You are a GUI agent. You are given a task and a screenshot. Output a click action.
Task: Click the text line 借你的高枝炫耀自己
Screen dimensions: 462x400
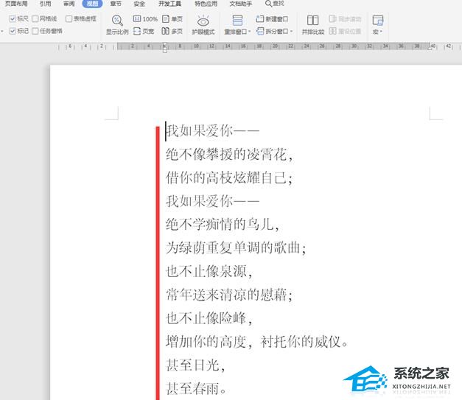[229, 178]
